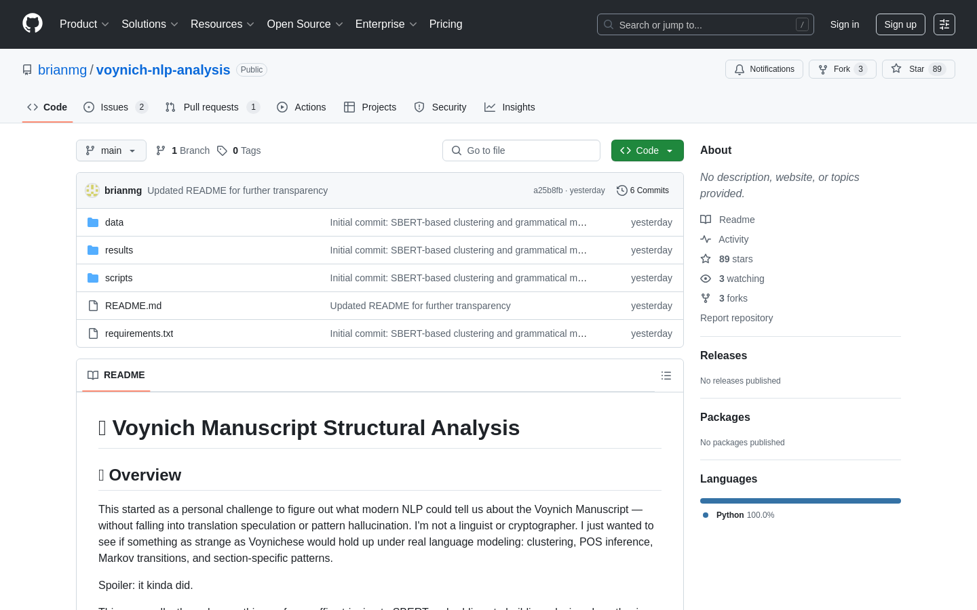Switch to the Issues tab
This screenshot has width=977, height=610.
coord(115,107)
